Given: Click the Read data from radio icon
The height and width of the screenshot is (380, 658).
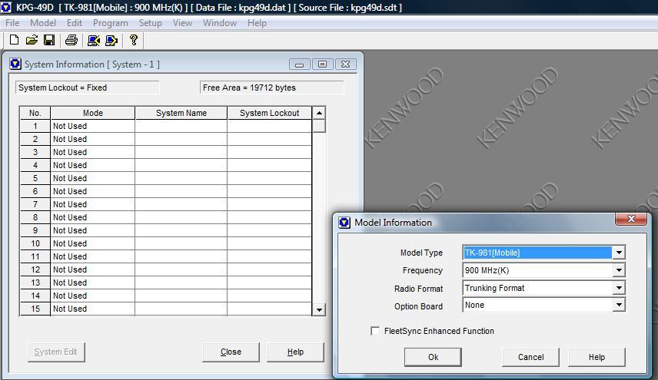Looking at the screenshot, I should (x=94, y=40).
